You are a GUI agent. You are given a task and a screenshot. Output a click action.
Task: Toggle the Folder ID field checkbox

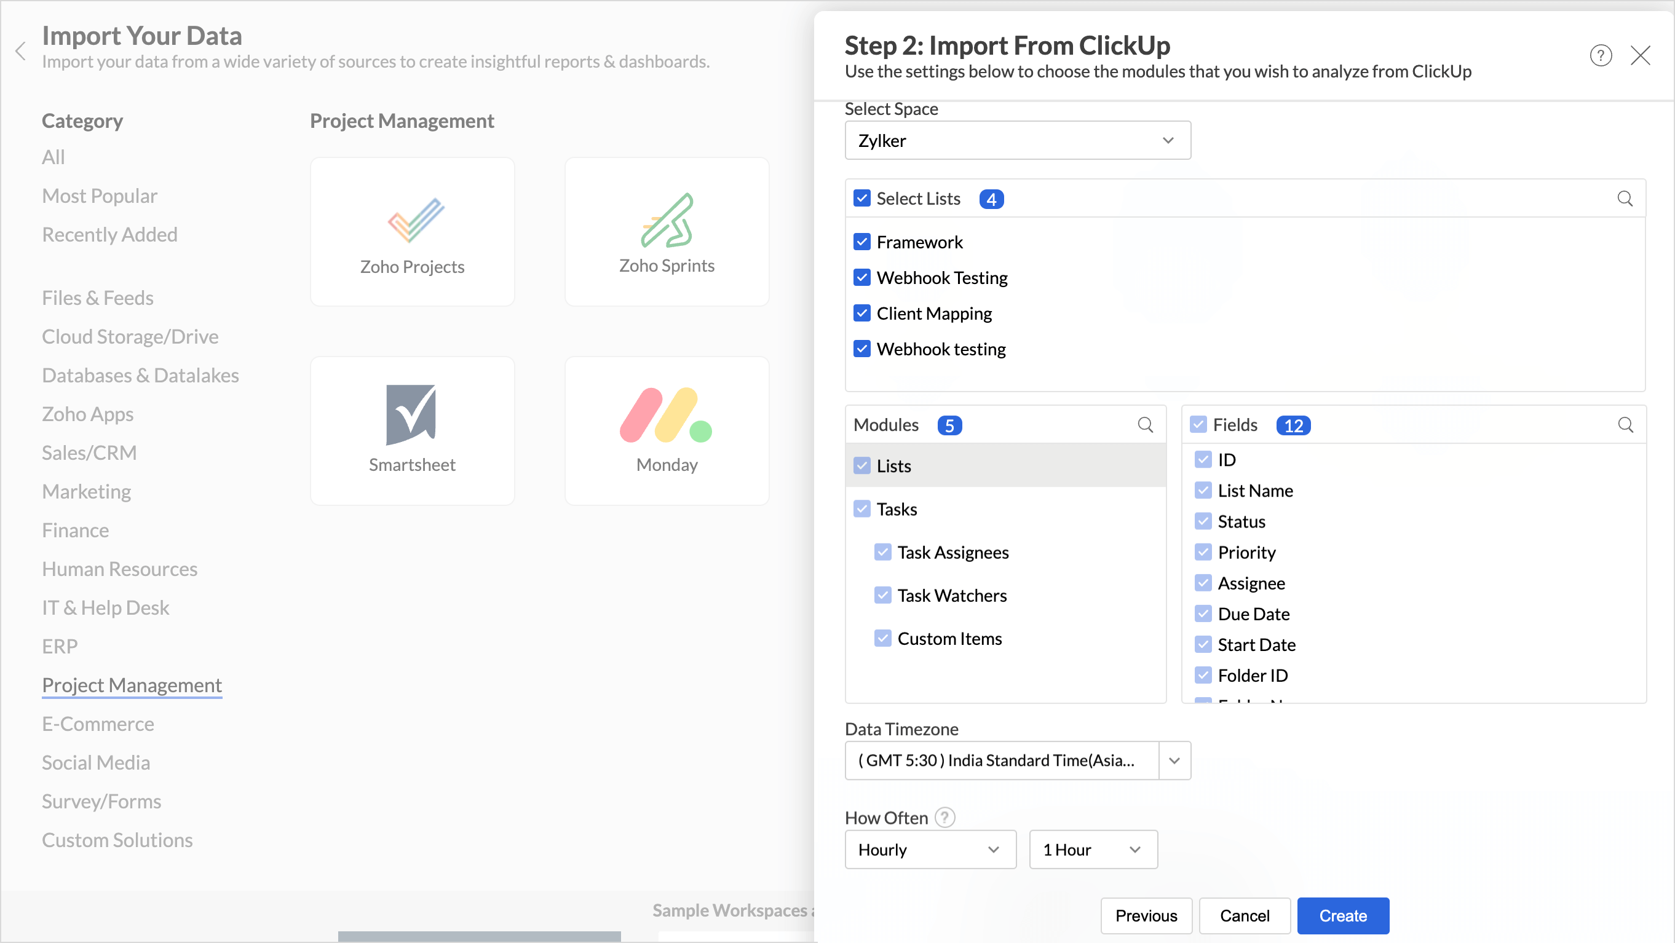point(1203,675)
